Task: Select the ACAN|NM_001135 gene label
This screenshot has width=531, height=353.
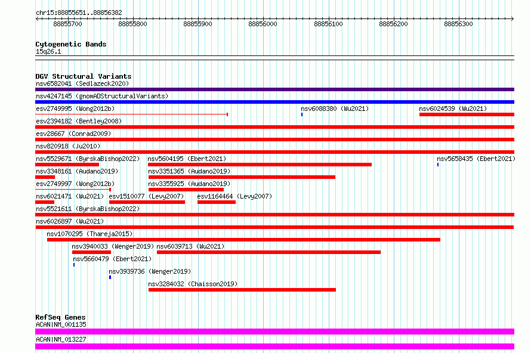Action: [x=61, y=324]
